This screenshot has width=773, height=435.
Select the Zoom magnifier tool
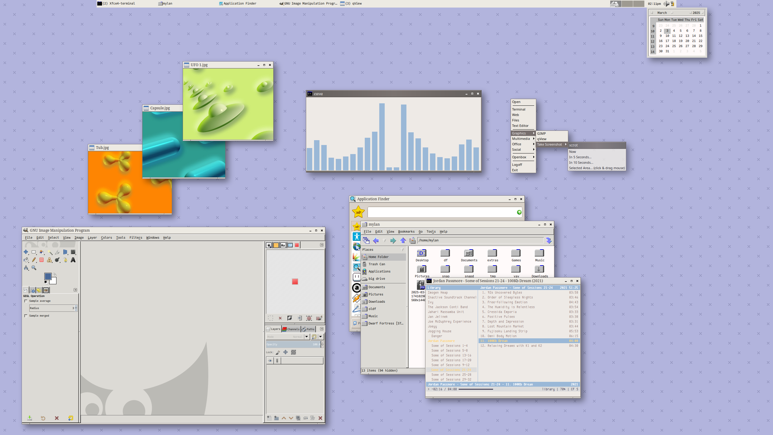point(34,268)
